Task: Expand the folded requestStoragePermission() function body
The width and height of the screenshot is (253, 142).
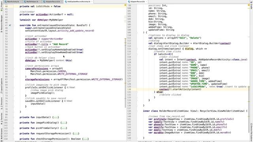Action: (x=76, y=133)
